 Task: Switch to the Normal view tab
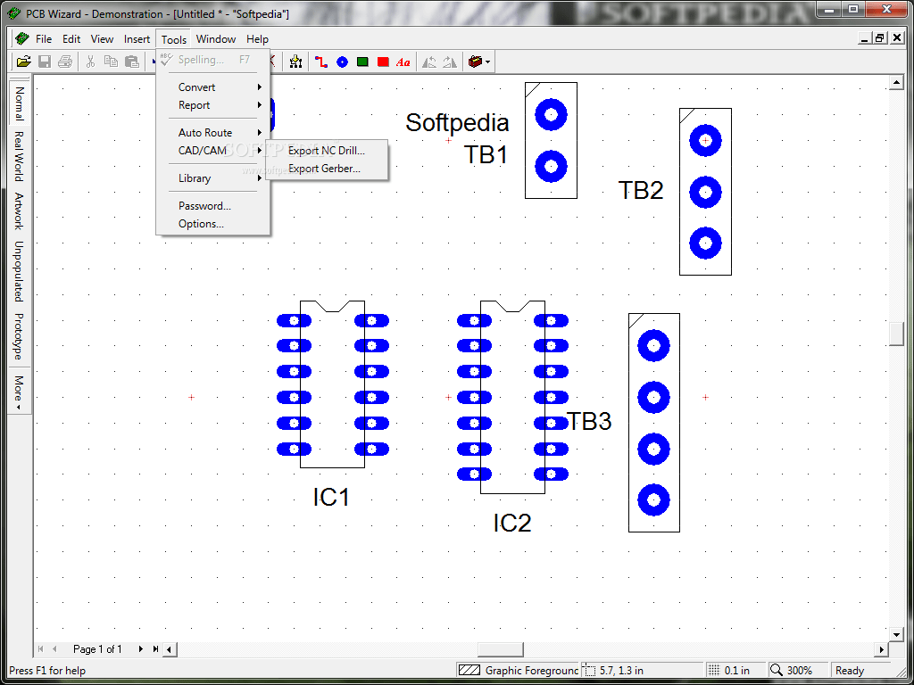tap(19, 102)
